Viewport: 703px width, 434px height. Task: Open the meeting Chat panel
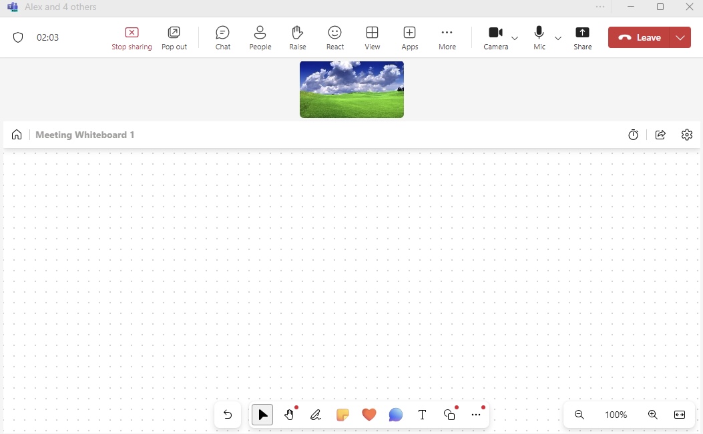tap(223, 38)
